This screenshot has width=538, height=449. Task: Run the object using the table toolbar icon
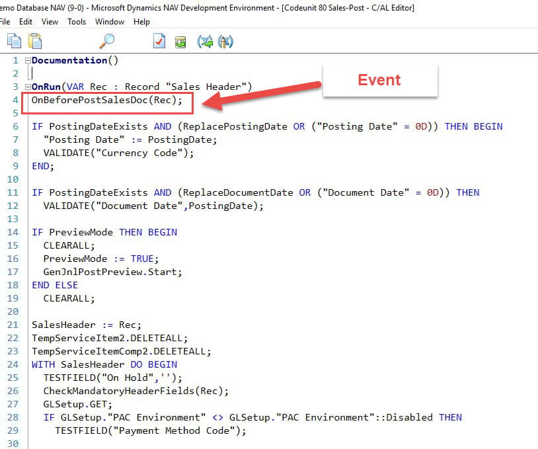click(x=180, y=41)
